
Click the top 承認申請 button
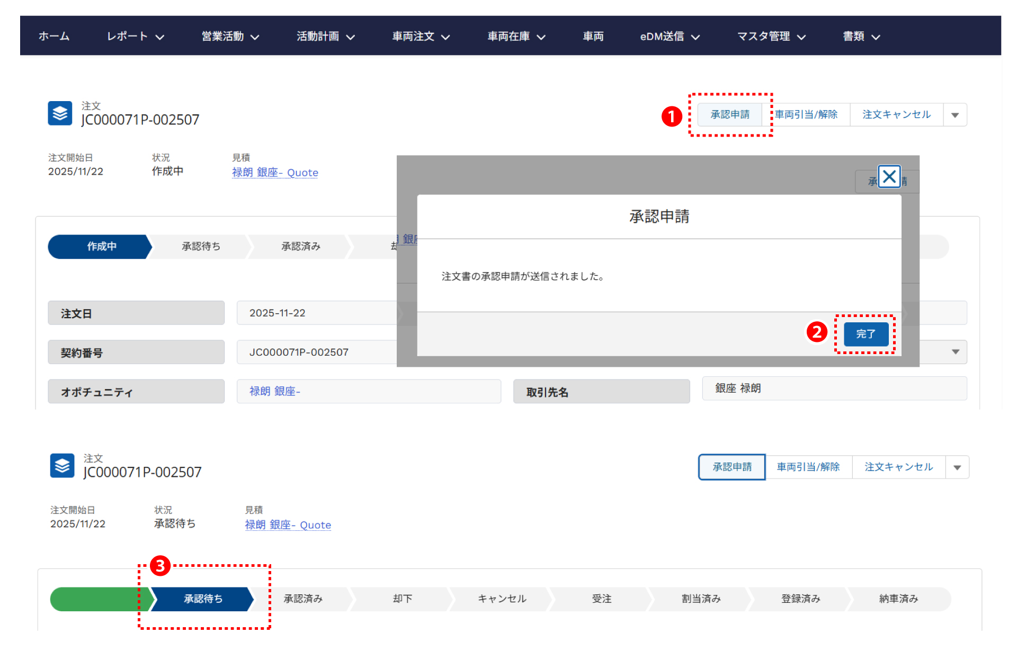[729, 115]
